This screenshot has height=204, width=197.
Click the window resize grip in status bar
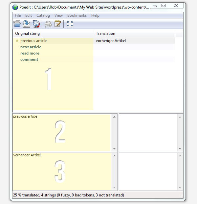(181, 196)
